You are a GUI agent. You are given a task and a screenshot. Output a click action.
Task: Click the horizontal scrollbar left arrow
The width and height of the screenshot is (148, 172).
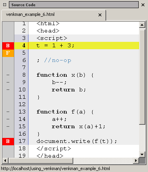(5, 161)
